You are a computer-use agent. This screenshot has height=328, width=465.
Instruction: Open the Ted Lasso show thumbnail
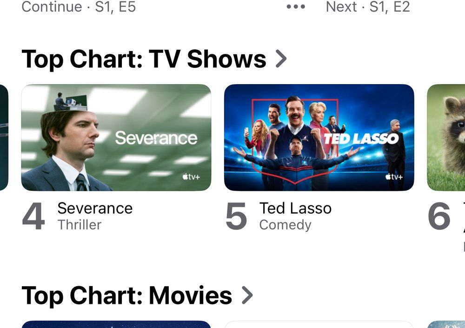(319, 138)
